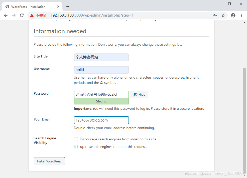The image size is (247, 178).
Task: Click the Information needed heading
Action: pos(60,31)
